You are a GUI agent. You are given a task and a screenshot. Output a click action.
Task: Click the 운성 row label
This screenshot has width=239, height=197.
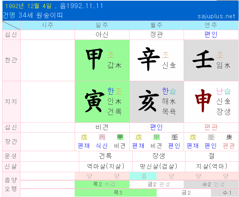coord(11,156)
